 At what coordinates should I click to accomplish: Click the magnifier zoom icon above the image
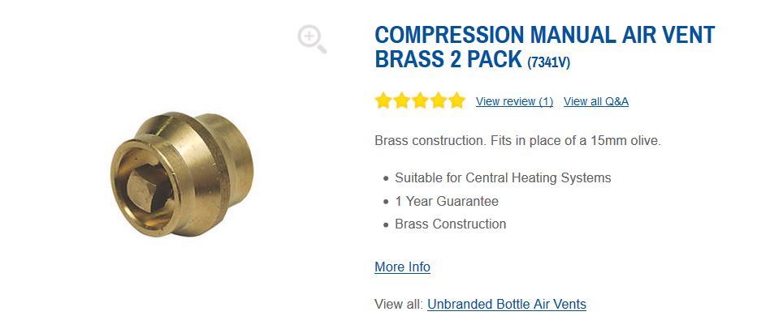pos(311,39)
